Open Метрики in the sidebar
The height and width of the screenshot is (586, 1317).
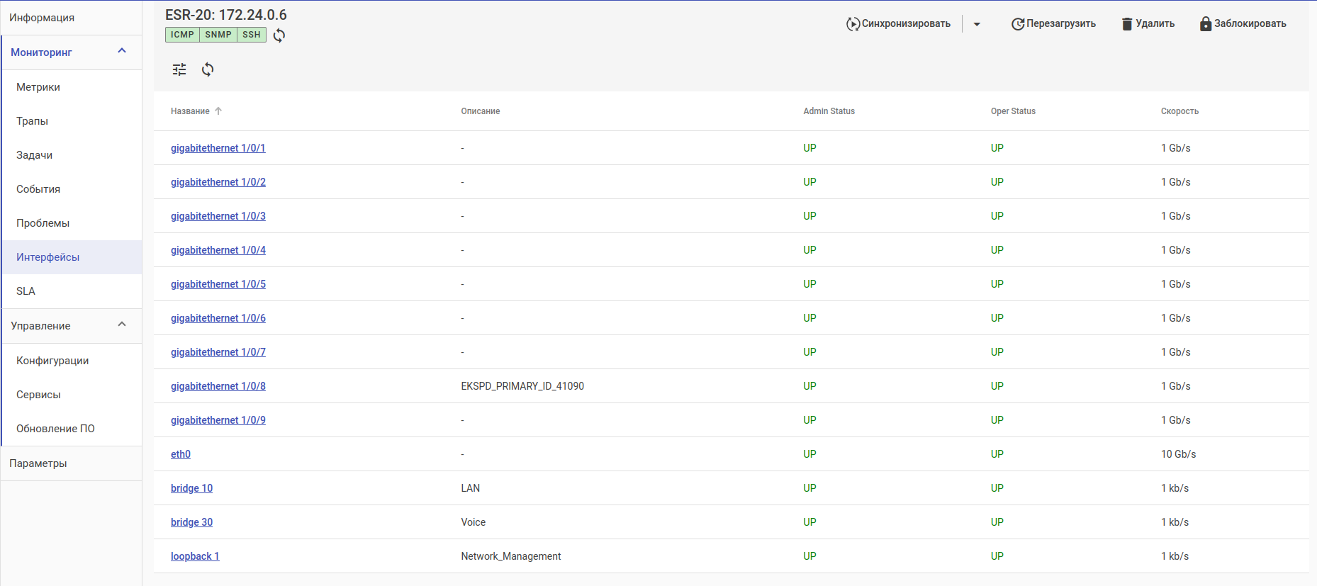point(38,87)
